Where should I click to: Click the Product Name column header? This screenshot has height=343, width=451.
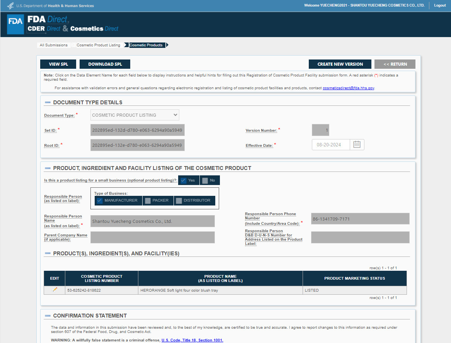point(220,278)
